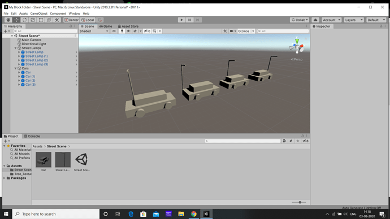Switch to the Asset Store tab
This screenshot has height=219, width=390.
pos(128,26)
